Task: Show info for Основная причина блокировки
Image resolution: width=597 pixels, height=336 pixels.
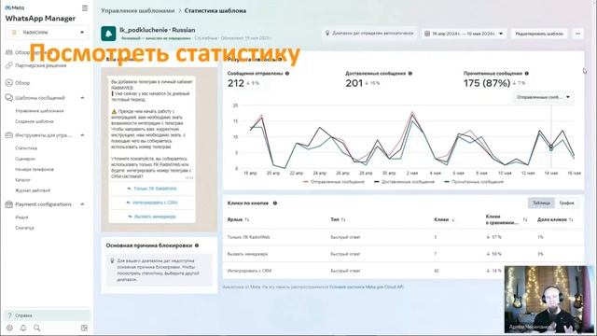Action: (197, 245)
